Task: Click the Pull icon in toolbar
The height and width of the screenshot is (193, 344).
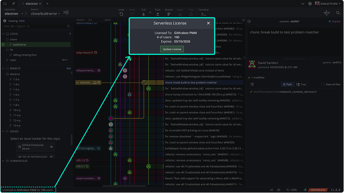Action: click(x=143, y=14)
